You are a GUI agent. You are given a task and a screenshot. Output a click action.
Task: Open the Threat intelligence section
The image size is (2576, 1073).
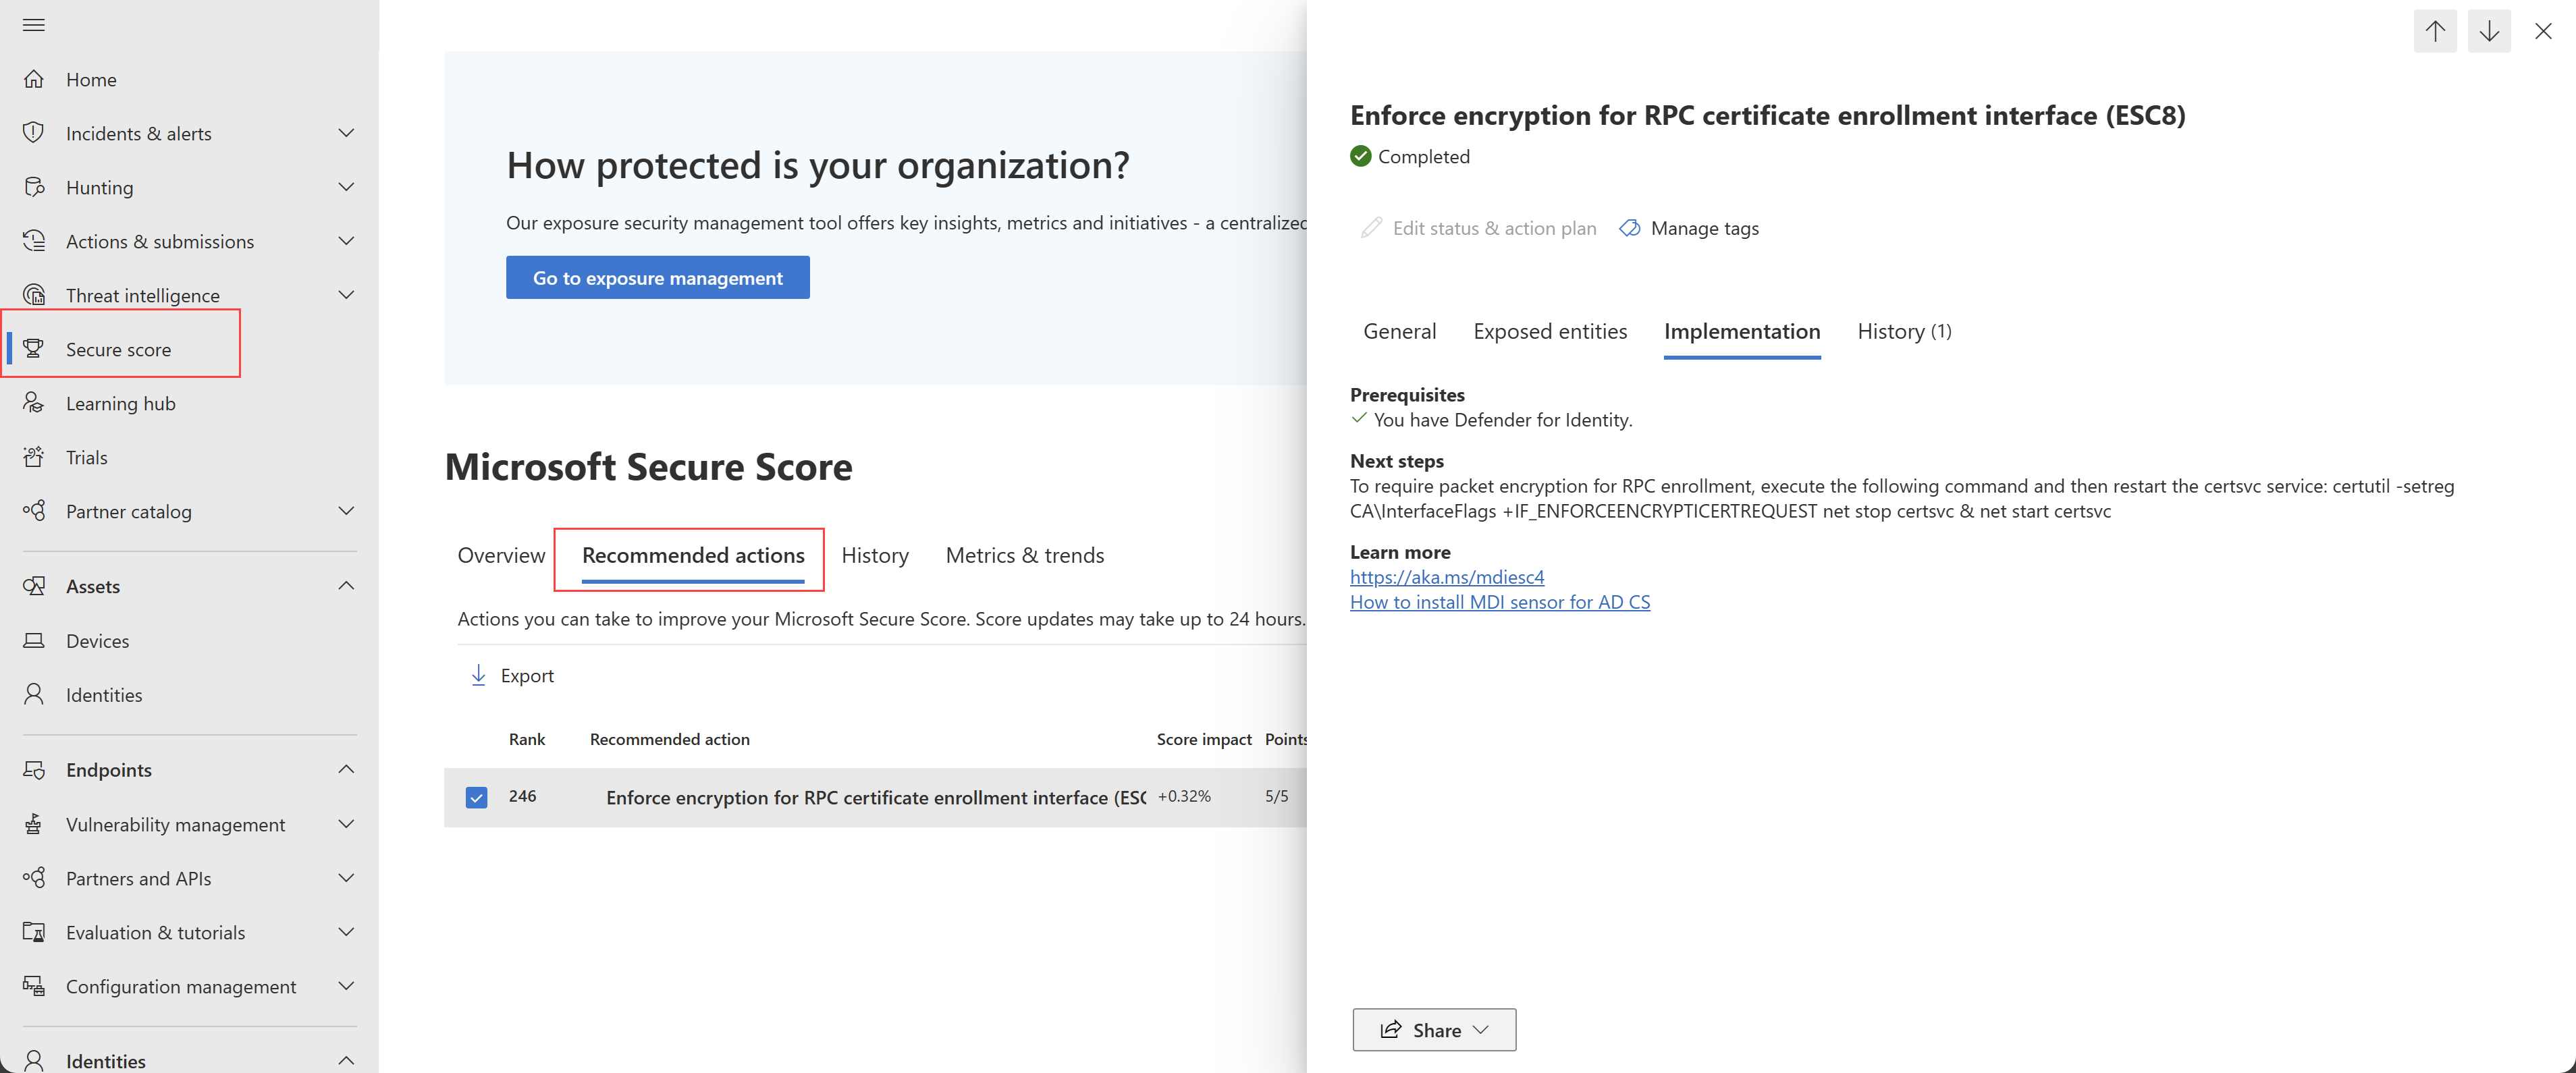(x=142, y=294)
